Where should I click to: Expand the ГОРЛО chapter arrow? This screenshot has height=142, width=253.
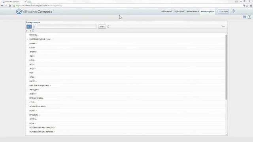[36, 81]
